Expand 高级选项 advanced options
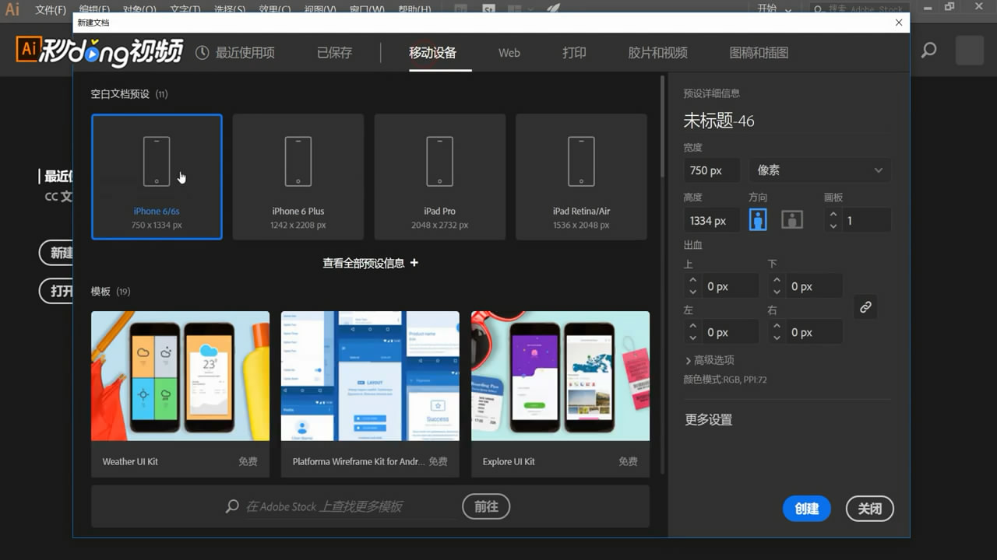Image resolution: width=997 pixels, height=560 pixels. click(x=710, y=360)
